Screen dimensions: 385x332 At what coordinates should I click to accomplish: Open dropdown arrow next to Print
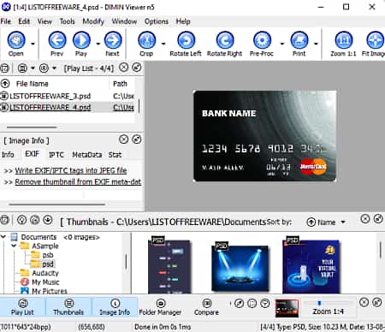coord(316,44)
